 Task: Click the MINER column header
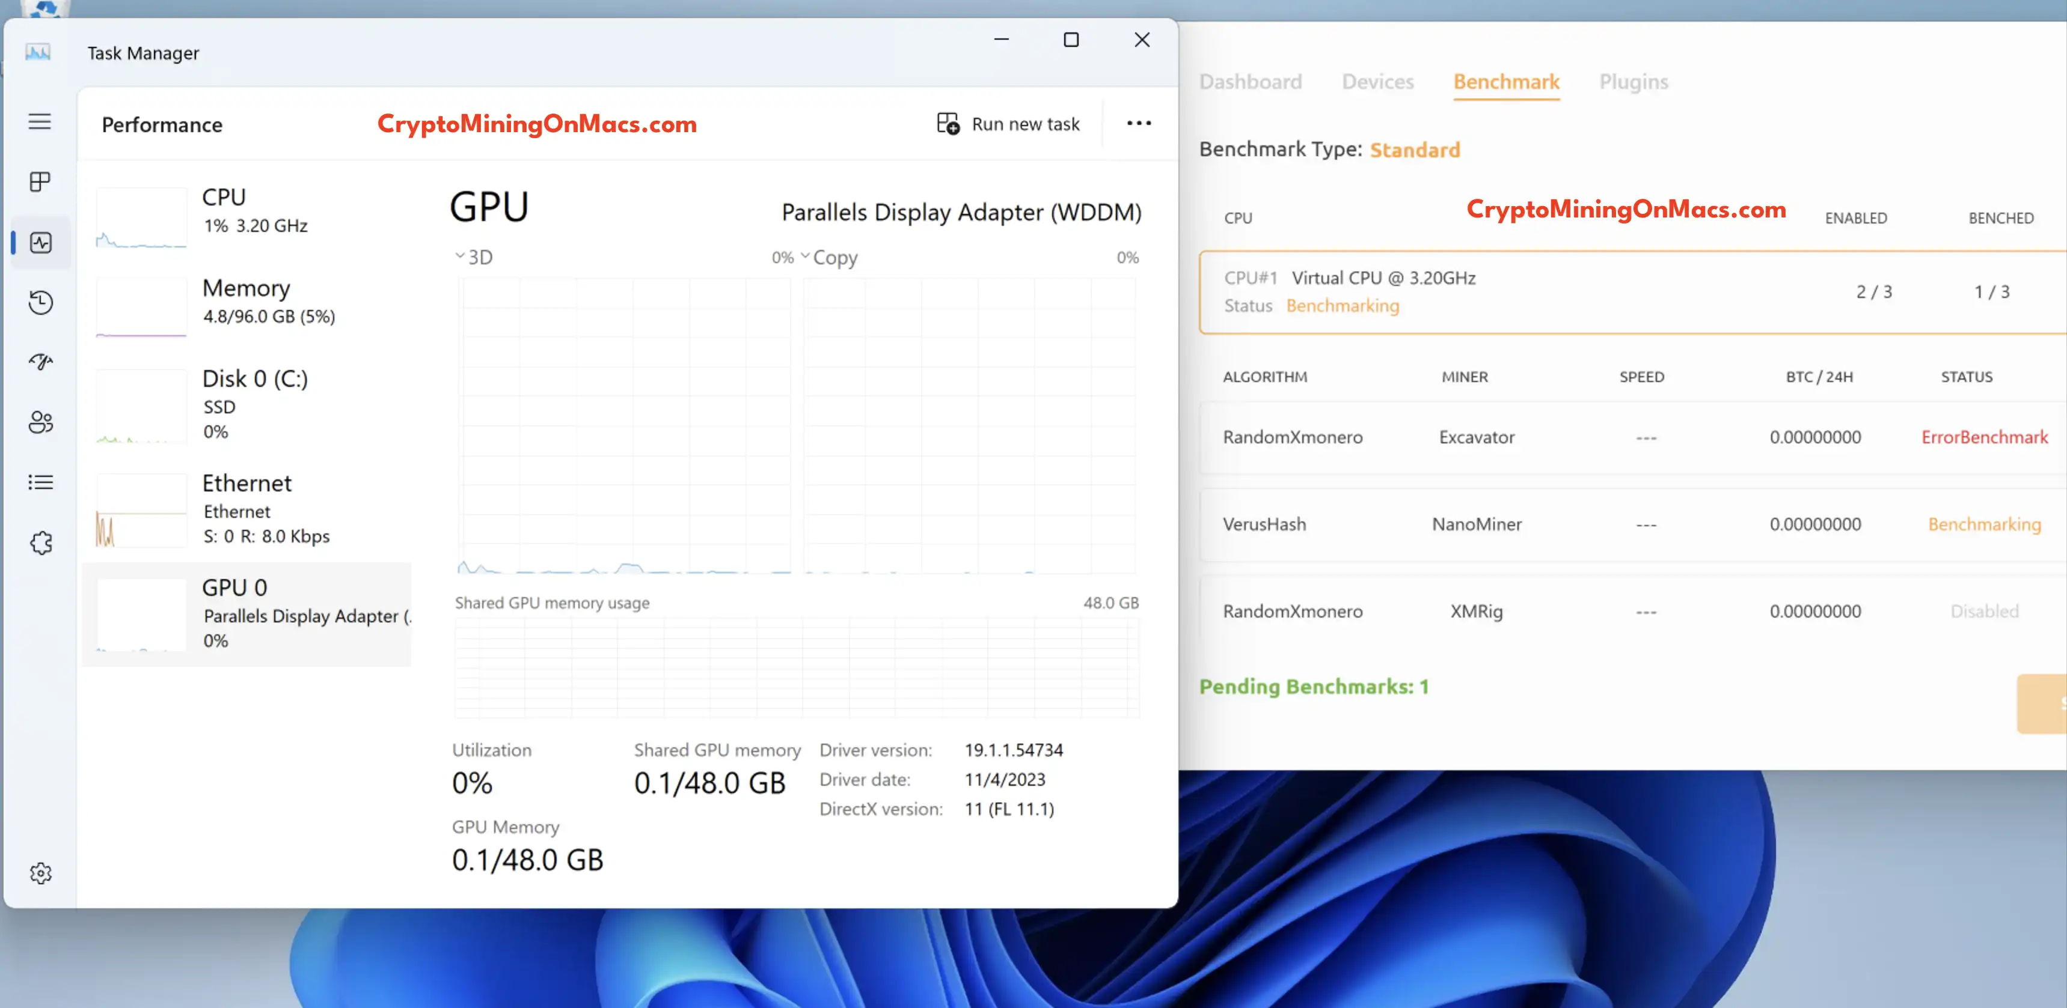tap(1465, 377)
